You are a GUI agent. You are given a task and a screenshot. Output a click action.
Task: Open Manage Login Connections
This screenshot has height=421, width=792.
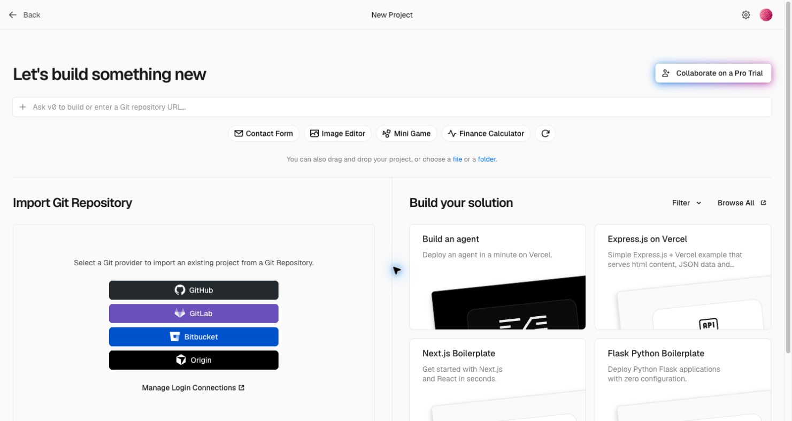click(x=193, y=388)
